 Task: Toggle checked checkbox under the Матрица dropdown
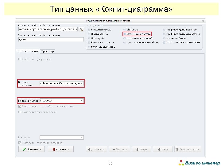[20, 143]
